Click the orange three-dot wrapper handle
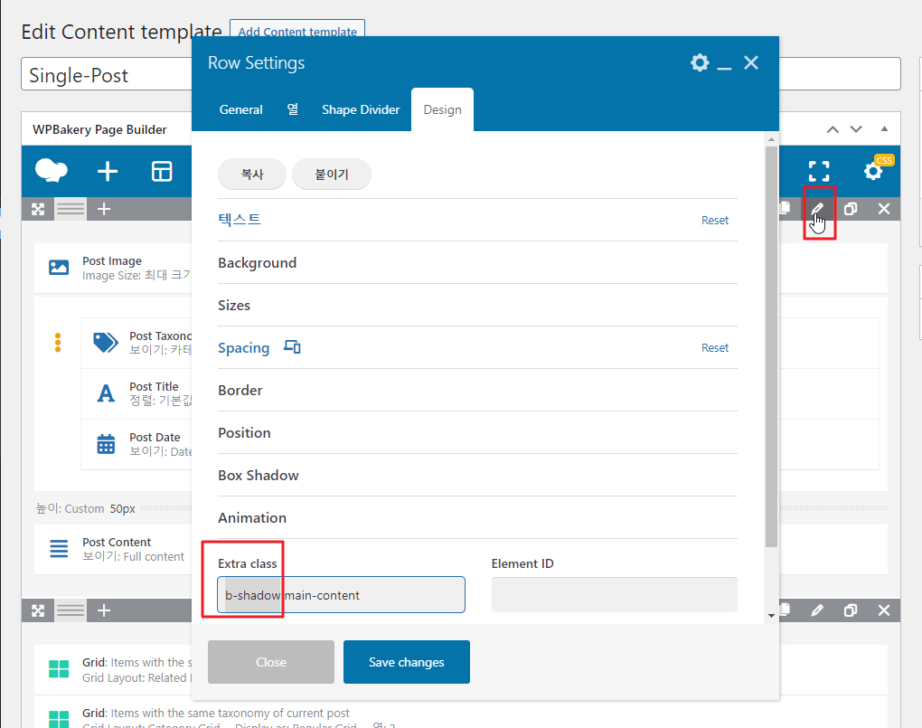This screenshot has height=728, width=922. point(58,343)
